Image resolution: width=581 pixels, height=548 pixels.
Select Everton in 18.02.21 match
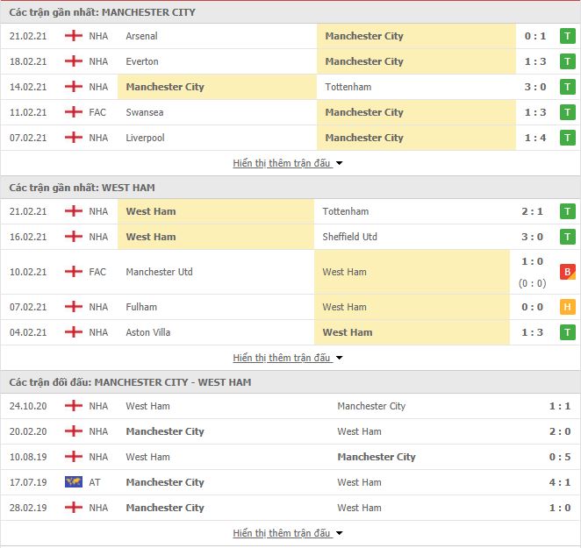[x=142, y=61]
